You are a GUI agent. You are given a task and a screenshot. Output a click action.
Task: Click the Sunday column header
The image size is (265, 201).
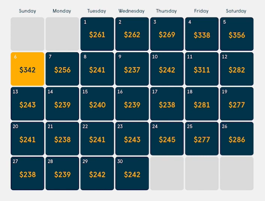(27, 11)
